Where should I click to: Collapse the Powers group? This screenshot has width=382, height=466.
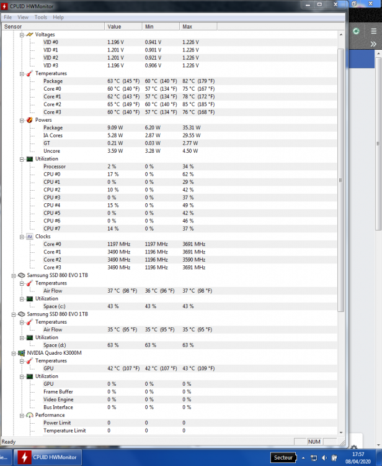22,121
